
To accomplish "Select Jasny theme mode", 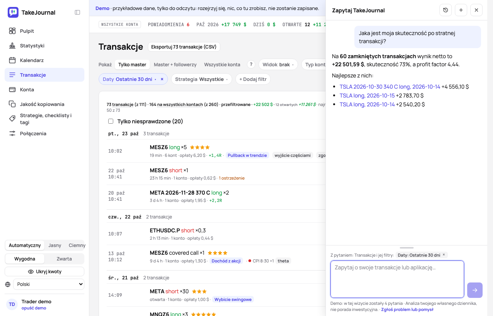I will click(55, 245).
